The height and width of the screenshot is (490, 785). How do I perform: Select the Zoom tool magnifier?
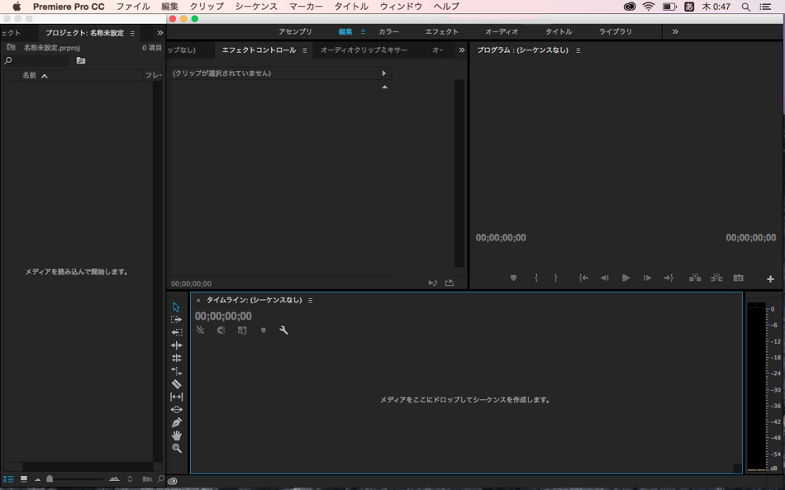[176, 448]
